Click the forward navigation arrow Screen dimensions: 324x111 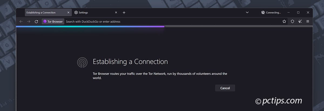click(x=29, y=22)
